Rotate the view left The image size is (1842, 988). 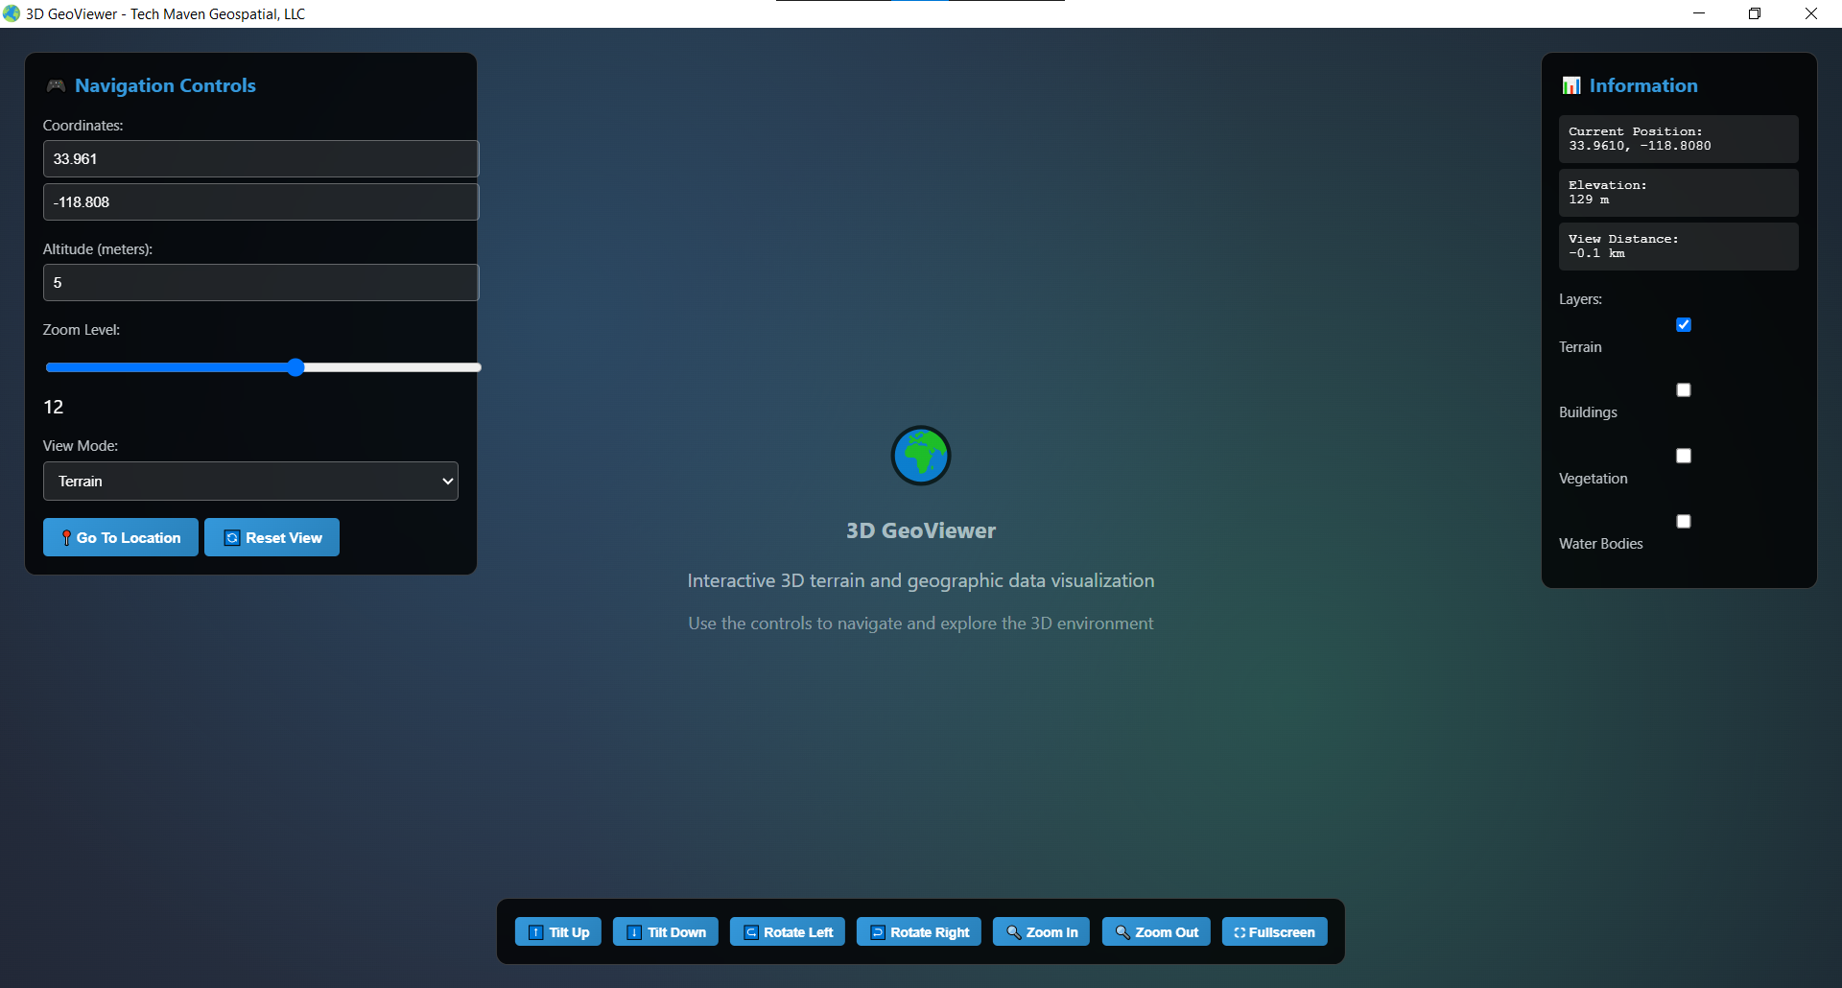coord(788,932)
